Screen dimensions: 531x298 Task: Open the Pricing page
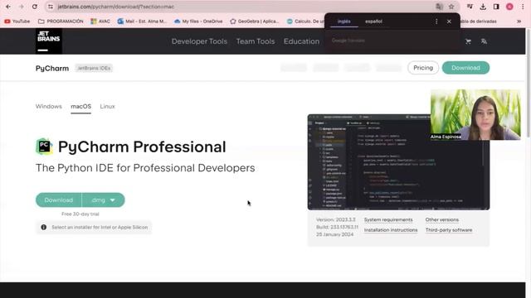pyautogui.click(x=423, y=68)
